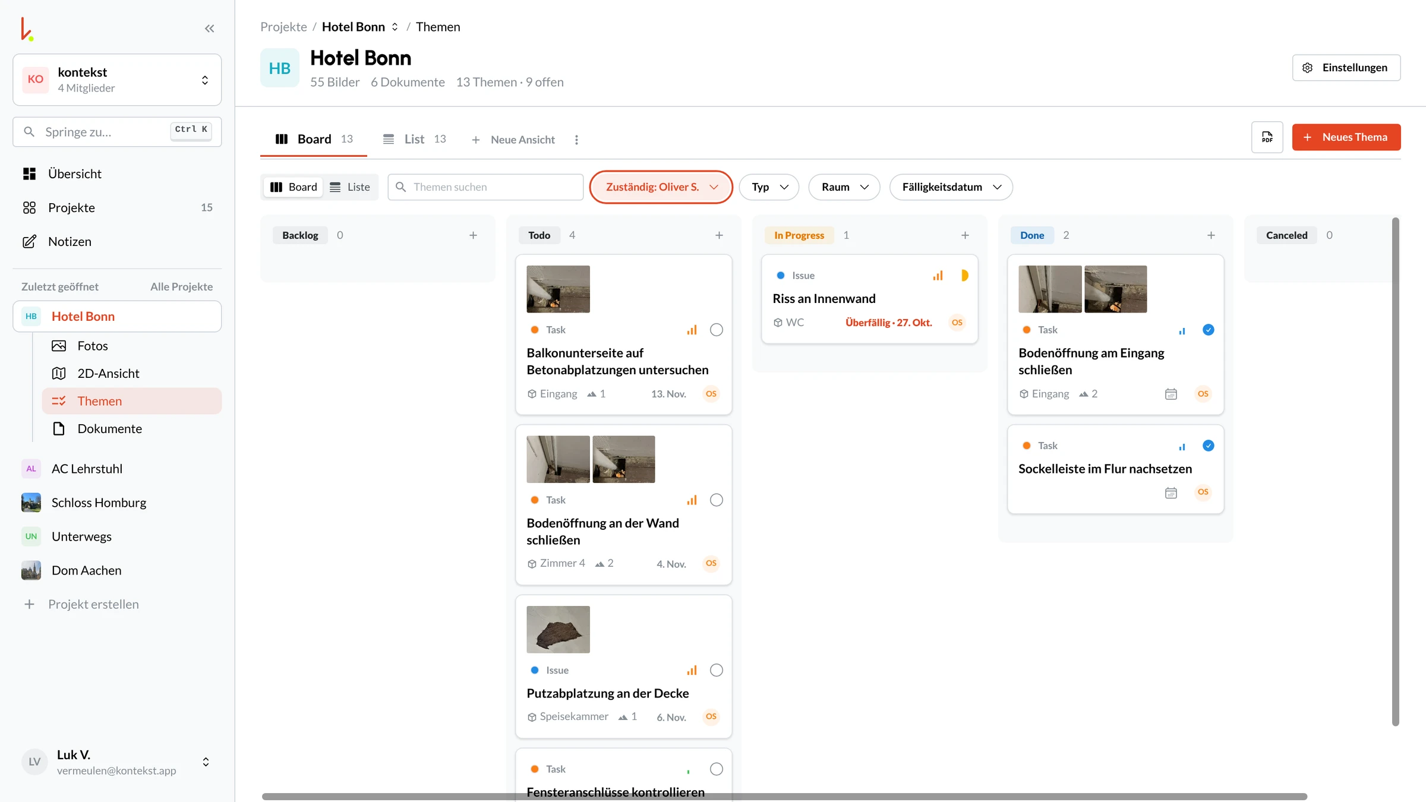Image resolution: width=1426 pixels, height=802 pixels.
Task: Open 2D-Ansicht in sidebar
Action: click(132, 373)
